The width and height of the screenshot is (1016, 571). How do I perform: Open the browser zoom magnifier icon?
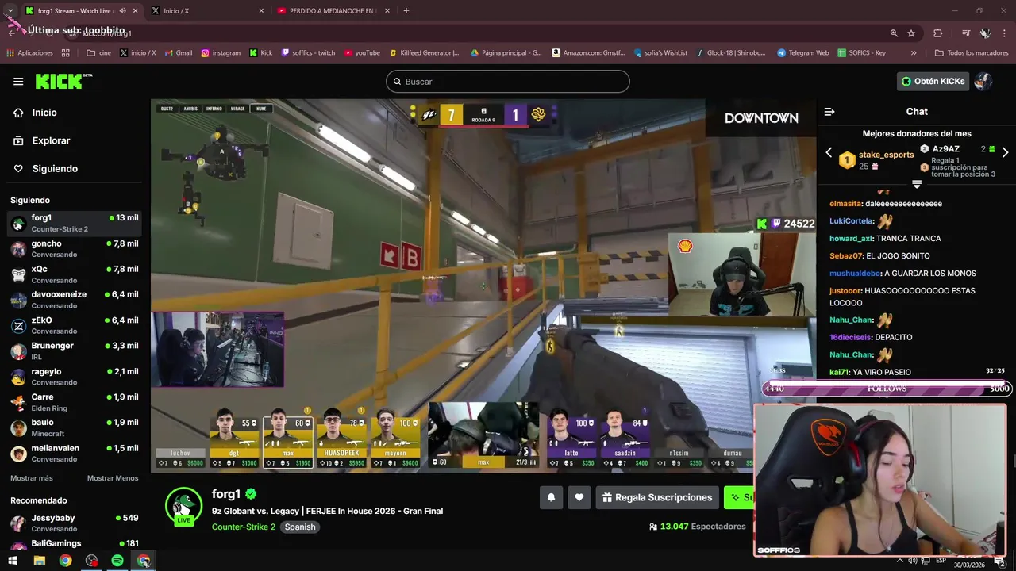pos(894,33)
